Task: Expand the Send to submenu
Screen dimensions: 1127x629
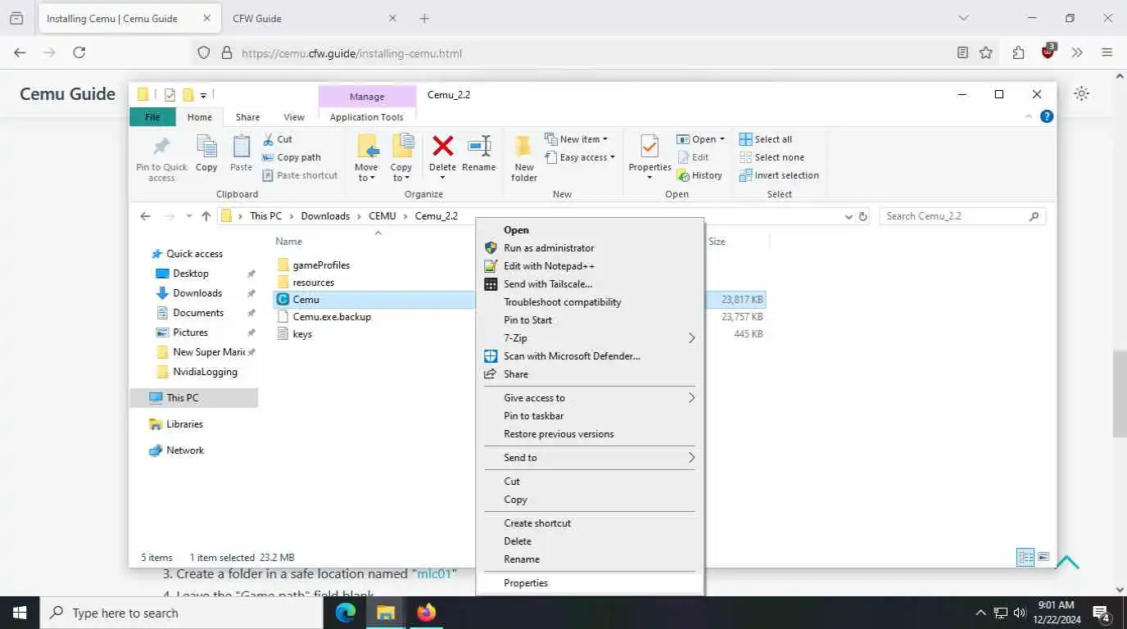Action: tap(691, 458)
